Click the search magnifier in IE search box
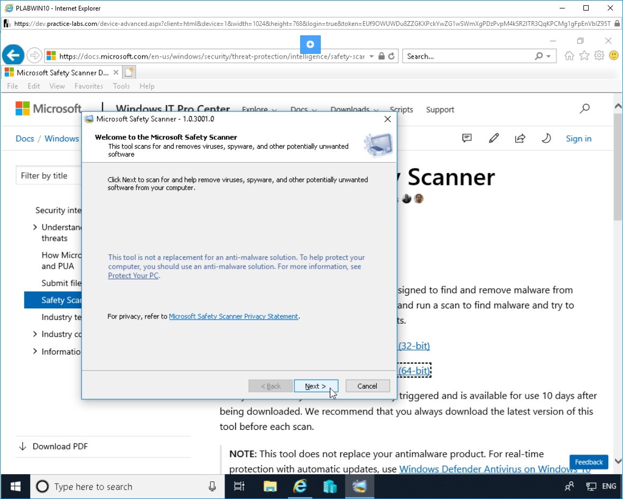Viewport: 623px width, 499px height. click(538, 57)
